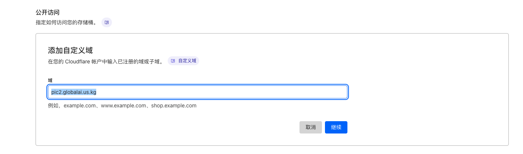
Task: Click the book icon in 自定义域 badge
Action: [x=173, y=60]
